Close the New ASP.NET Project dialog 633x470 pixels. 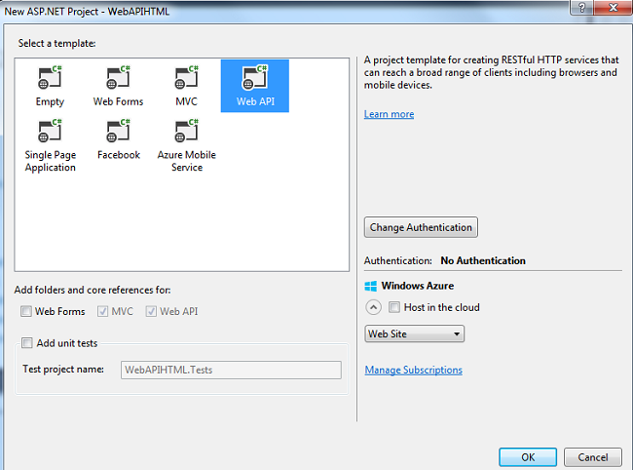tap(614, 7)
